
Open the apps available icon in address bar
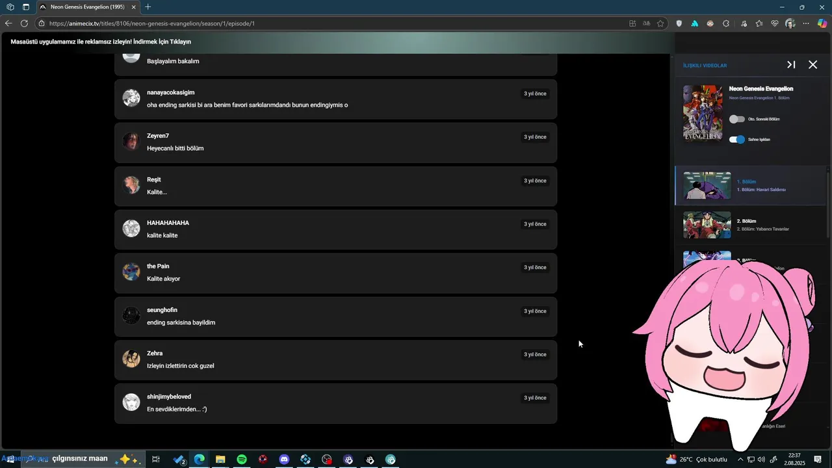[632, 23]
